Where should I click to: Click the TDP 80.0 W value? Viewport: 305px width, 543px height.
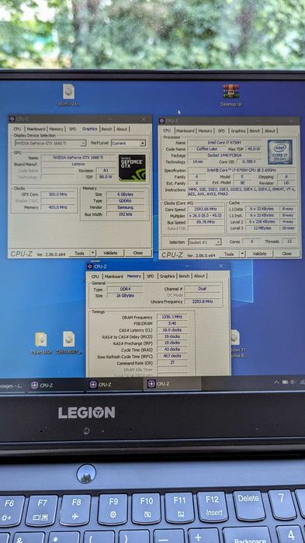106,177
